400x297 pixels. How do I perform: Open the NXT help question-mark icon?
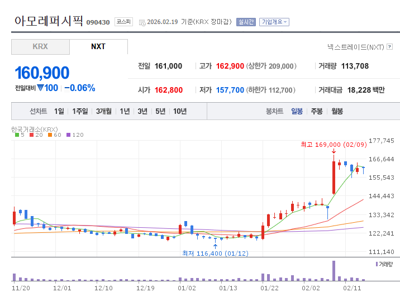(389, 47)
